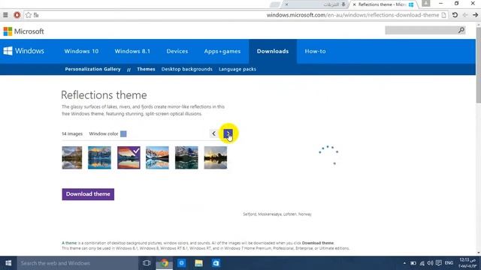
Task: Open Desktop backgrounds link
Action: [187, 69]
